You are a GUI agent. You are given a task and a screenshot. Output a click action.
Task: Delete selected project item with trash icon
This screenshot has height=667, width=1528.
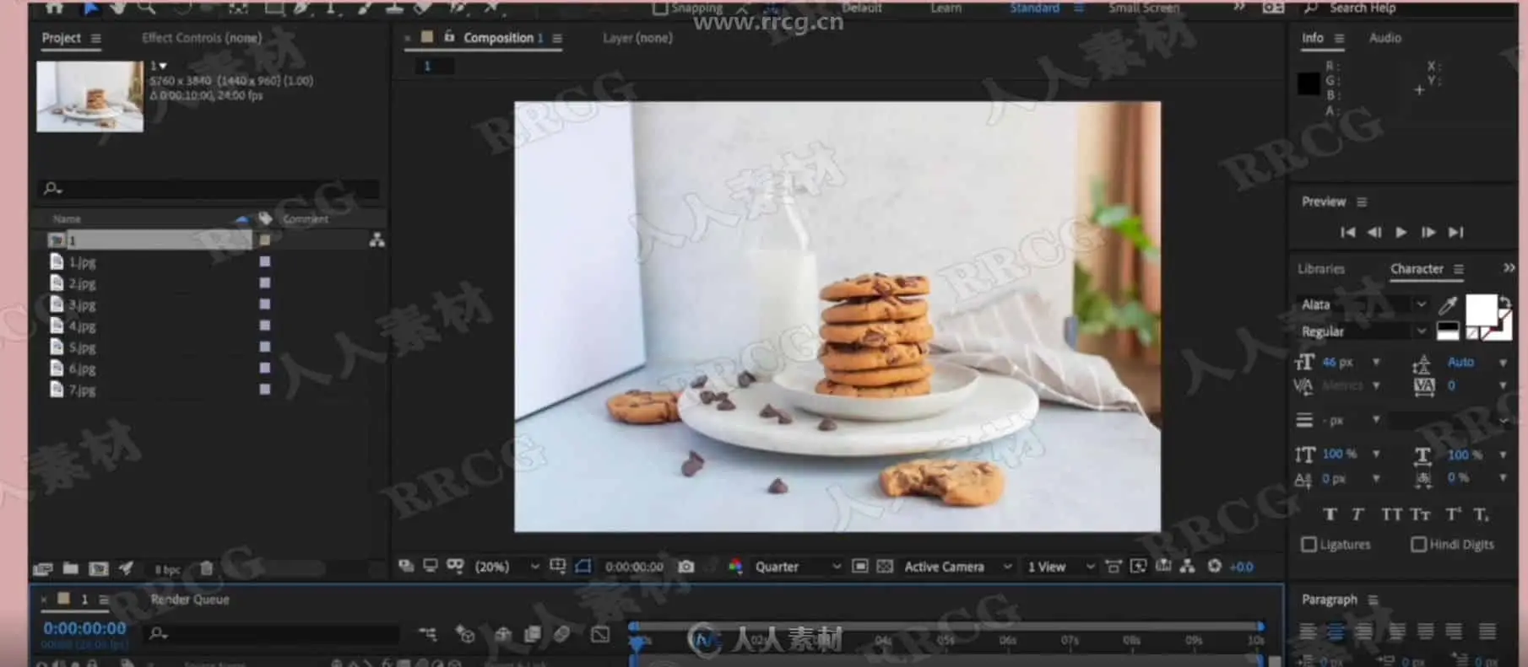point(207,568)
